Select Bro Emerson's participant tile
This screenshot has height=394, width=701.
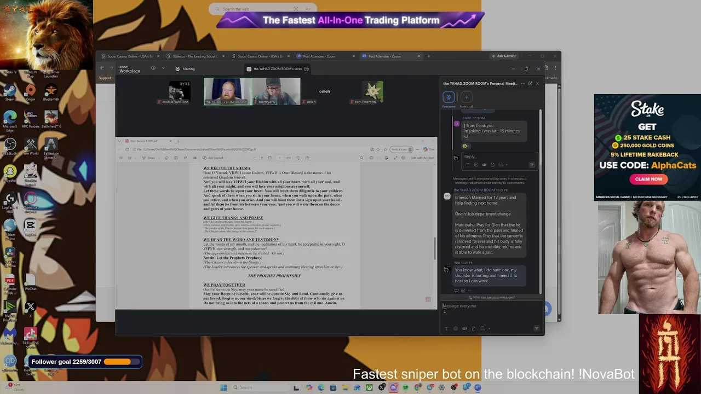[x=371, y=92]
